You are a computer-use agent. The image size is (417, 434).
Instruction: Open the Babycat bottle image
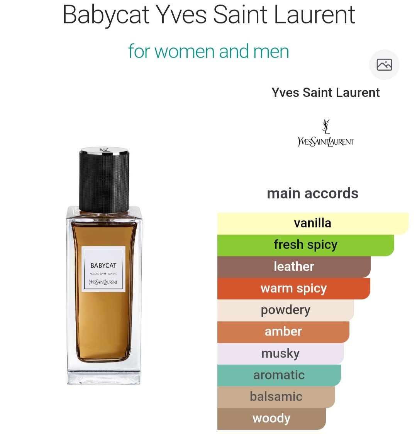click(104, 266)
